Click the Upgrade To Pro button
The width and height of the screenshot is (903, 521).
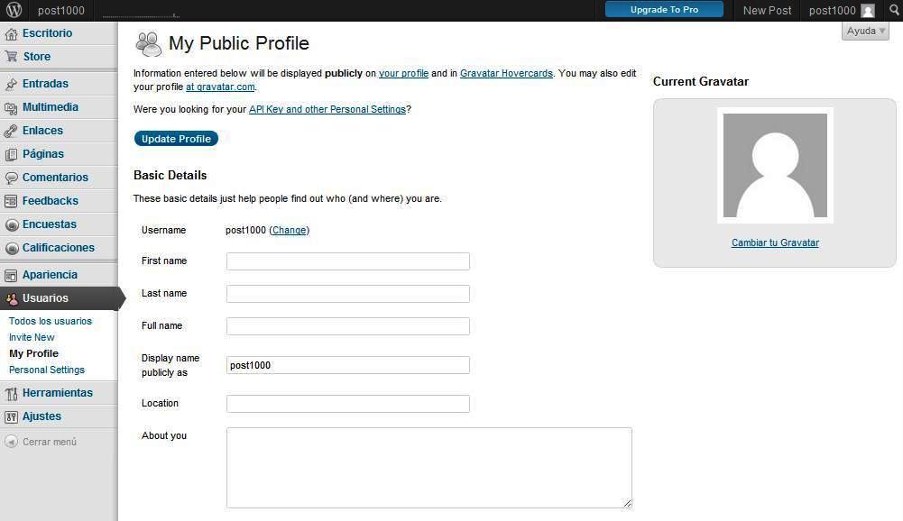664,10
